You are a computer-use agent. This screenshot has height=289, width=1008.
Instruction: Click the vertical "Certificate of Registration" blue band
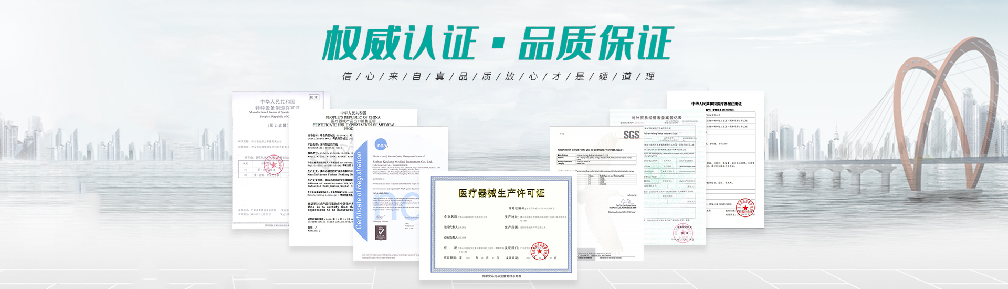coord(359,190)
